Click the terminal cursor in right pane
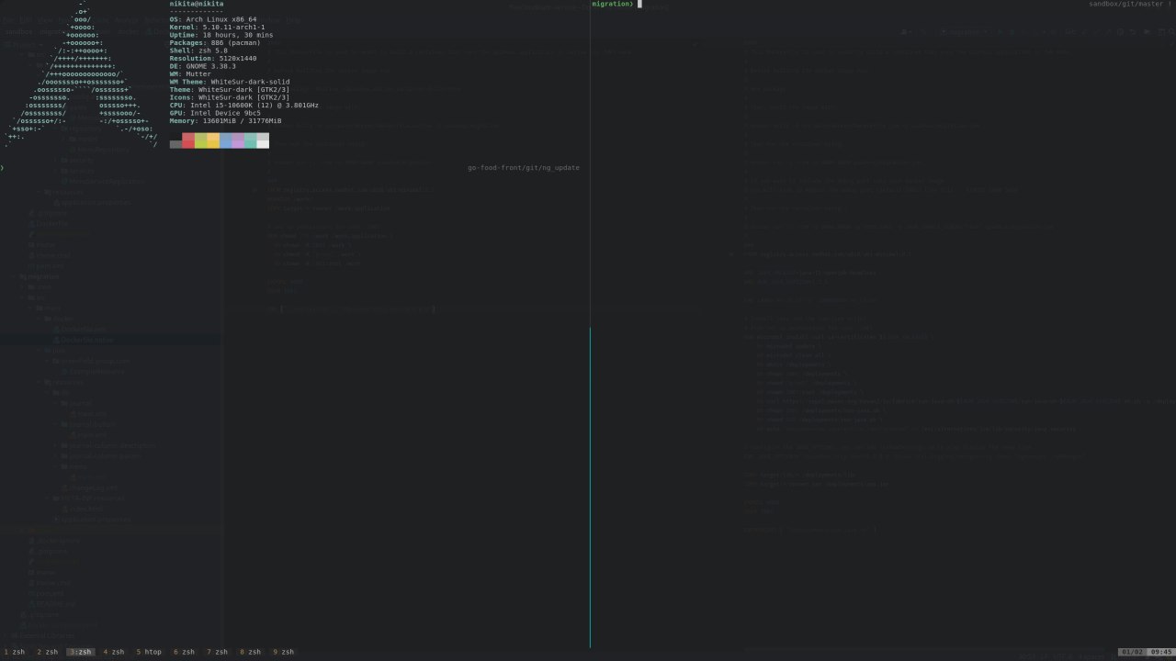 pyautogui.click(x=639, y=5)
